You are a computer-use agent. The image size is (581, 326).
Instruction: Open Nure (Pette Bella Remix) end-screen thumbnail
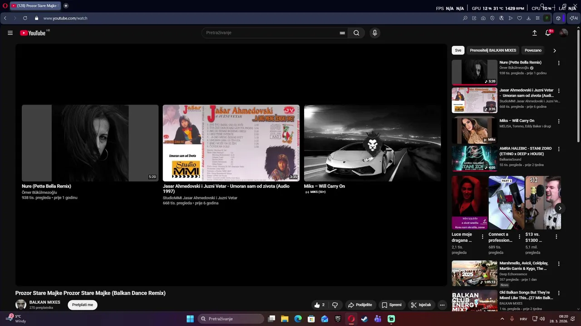tap(90, 143)
